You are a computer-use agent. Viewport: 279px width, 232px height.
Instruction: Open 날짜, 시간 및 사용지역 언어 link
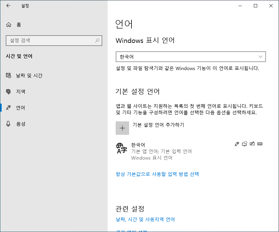tap(145, 219)
